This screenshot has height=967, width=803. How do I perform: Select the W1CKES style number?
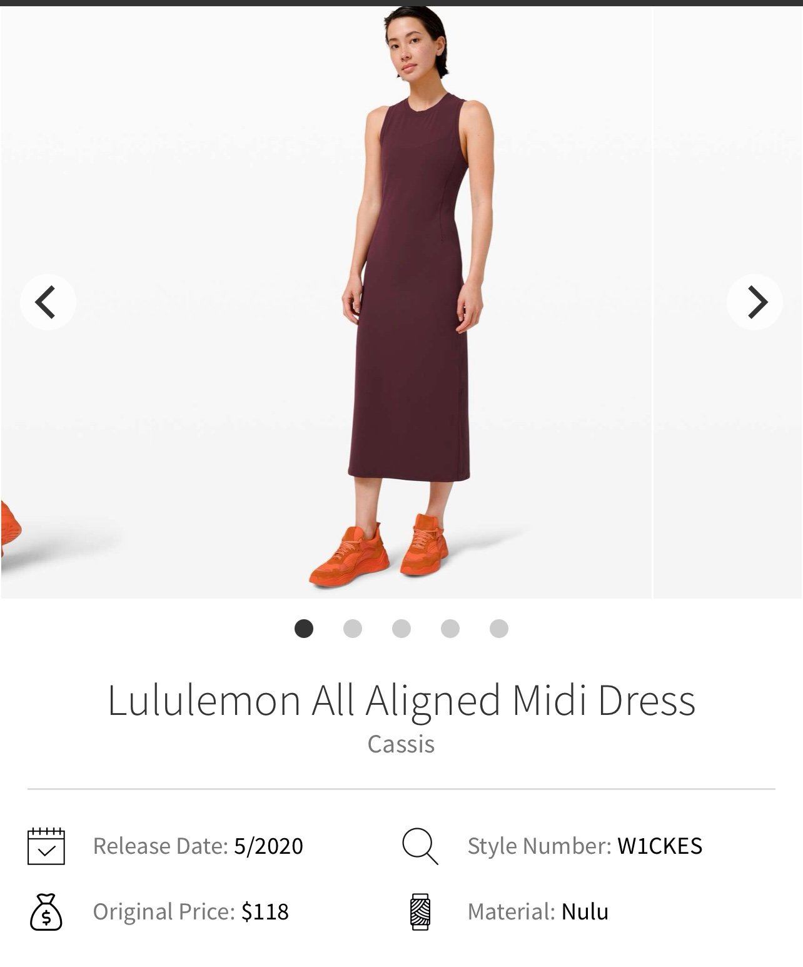click(660, 846)
